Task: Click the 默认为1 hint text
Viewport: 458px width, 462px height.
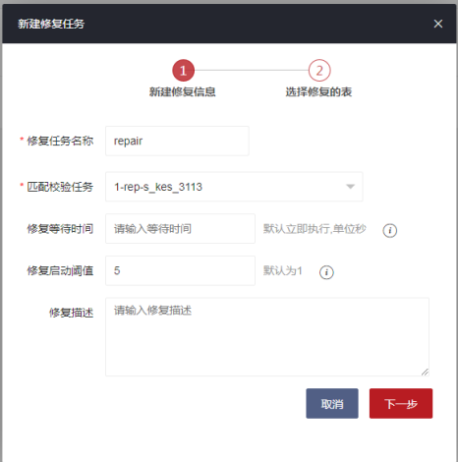Action: click(283, 270)
